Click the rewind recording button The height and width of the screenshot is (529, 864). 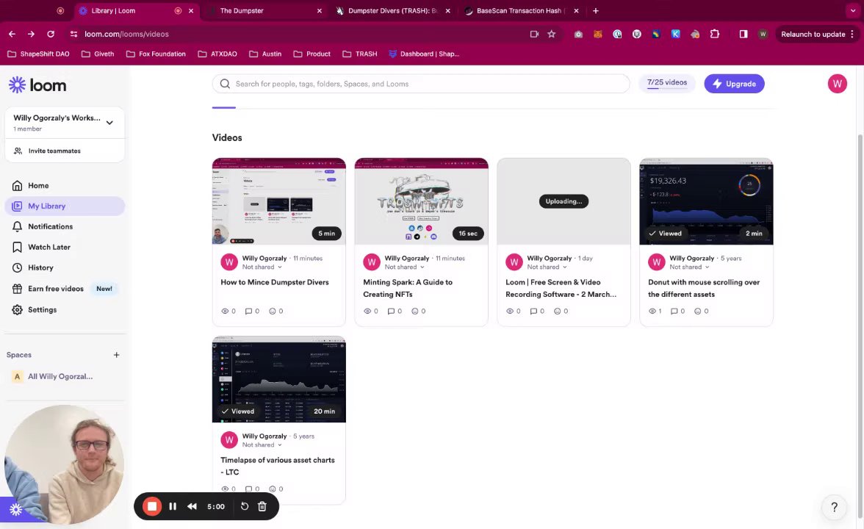pos(192,506)
